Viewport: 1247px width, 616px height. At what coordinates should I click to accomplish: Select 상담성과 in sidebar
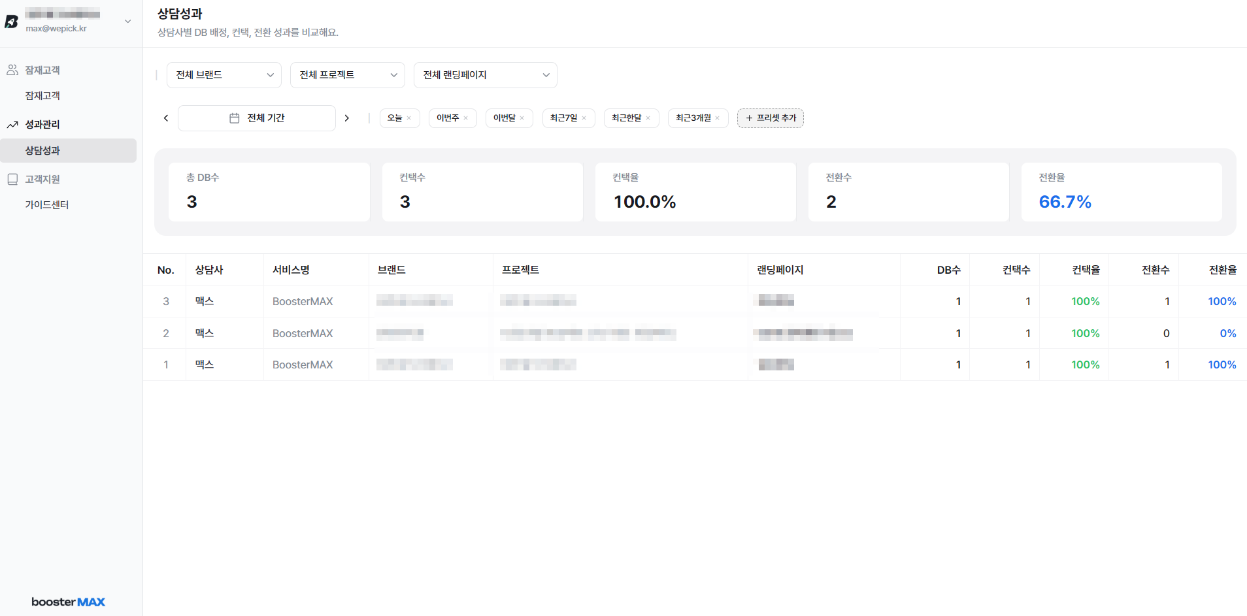pos(68,150)
